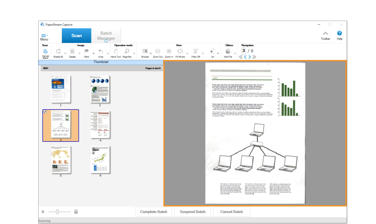The image size is (376, 224).
Task: Click the Complete Batch button
Action: pyautogui.click(x=153, y=212)
